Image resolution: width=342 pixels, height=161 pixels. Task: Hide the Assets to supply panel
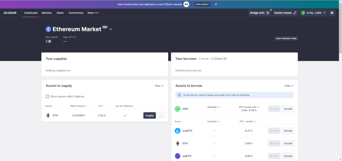159,86
